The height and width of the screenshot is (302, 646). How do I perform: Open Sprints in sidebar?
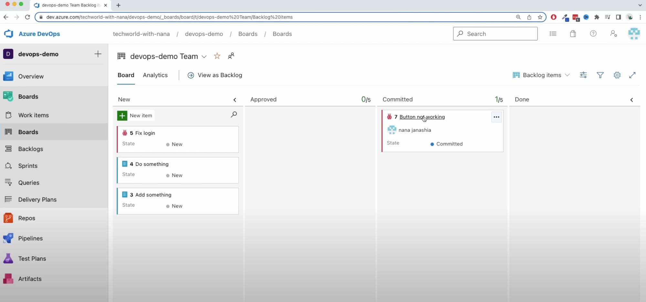[x=54, y=166]
